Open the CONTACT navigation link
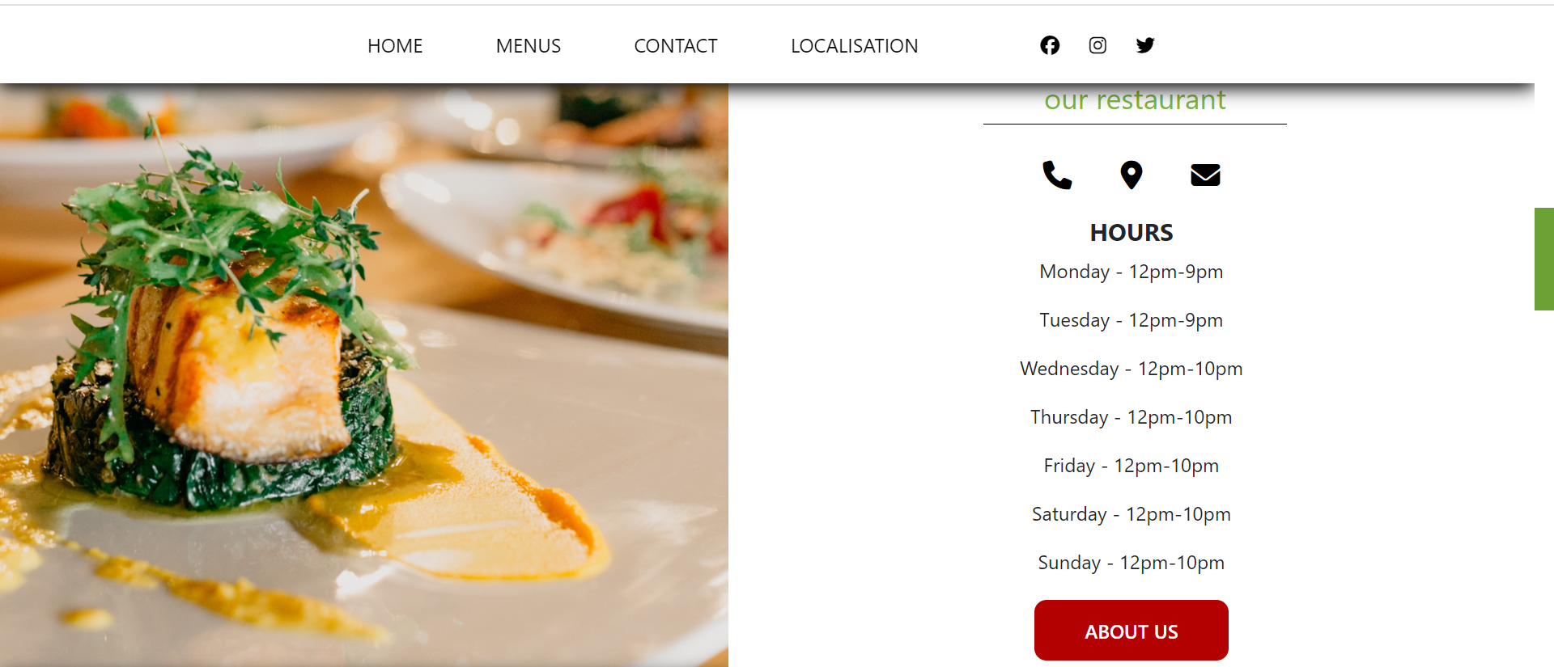The width and height of the screenshot is (1554, 667). (676, 46)
